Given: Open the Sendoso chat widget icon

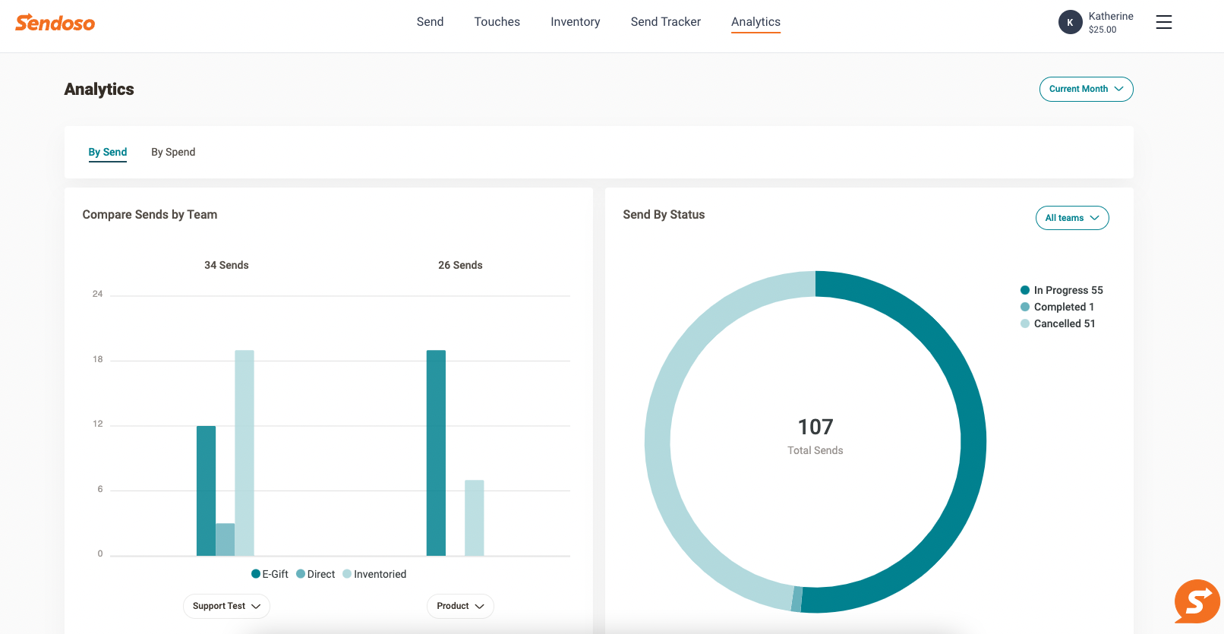Looking at the screenshot, I should point(1196,602).
